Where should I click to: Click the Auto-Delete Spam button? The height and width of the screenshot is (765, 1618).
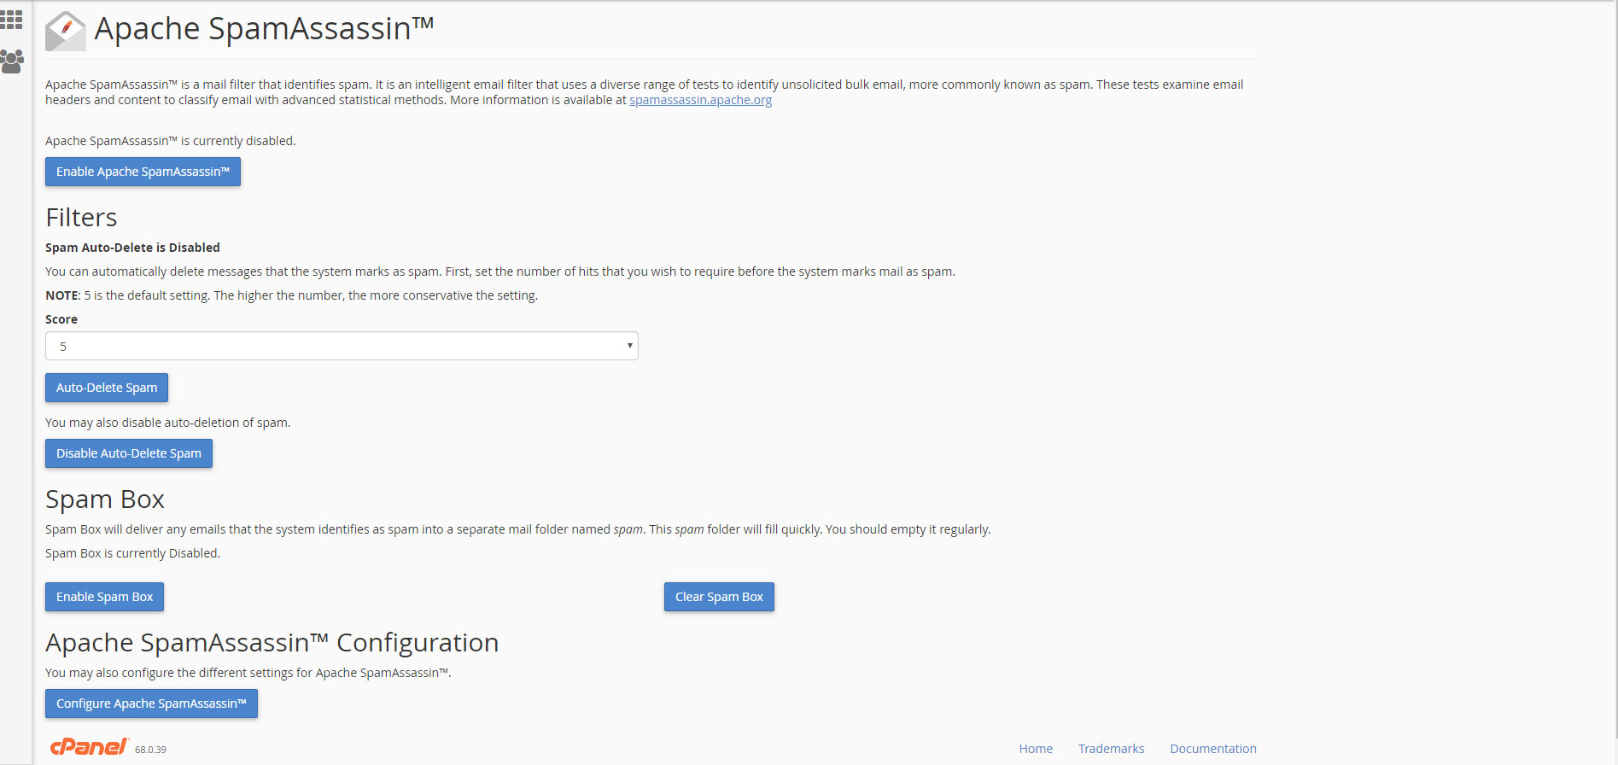click(x=107, y=388)
